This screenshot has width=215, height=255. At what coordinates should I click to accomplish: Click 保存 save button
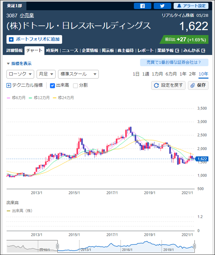click(198, 85)
